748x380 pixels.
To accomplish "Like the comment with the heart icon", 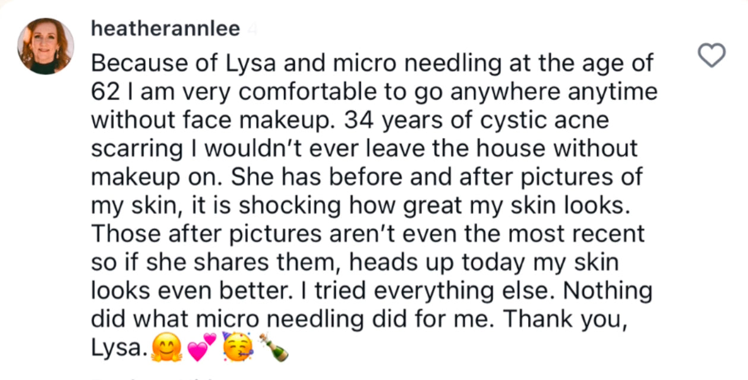I will click(x=711, y=55).
